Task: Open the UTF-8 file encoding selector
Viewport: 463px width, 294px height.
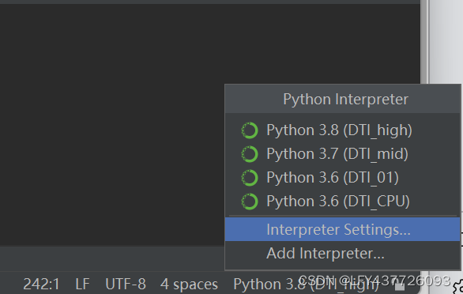Action: 126,285
